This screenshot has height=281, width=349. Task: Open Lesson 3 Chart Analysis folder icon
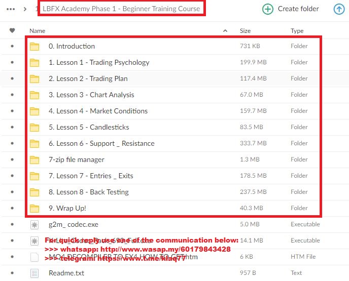[x=34, y=95]
